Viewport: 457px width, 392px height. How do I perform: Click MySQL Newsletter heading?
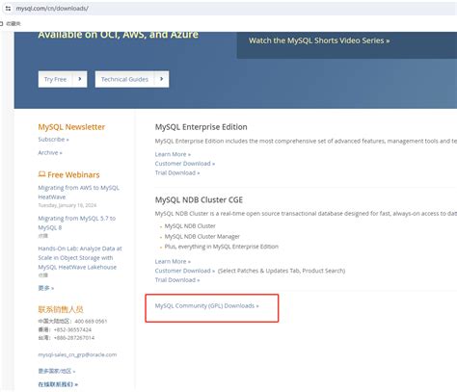71,127
